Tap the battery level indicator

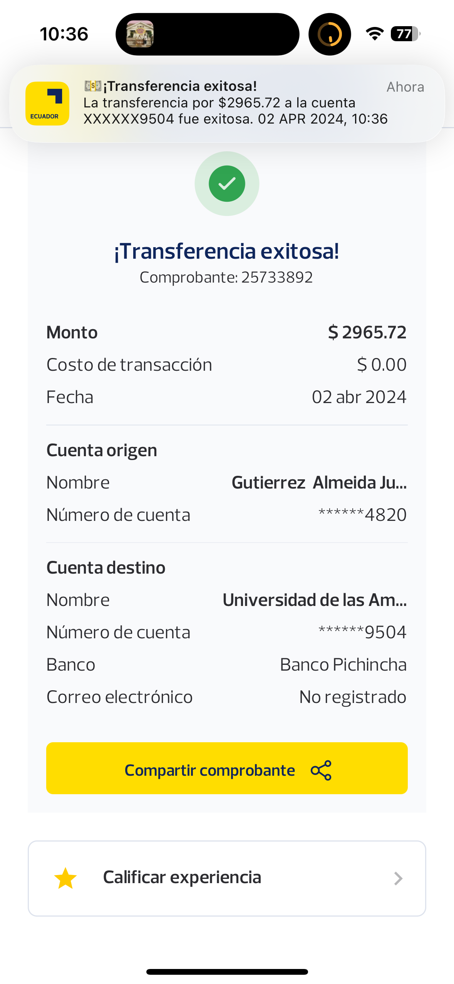click(405, 34)
